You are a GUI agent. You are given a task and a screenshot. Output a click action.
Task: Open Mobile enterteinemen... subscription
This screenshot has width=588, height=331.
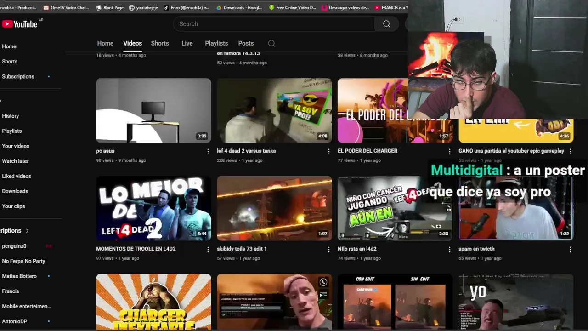pyautogui.click(x=26, y=307)
